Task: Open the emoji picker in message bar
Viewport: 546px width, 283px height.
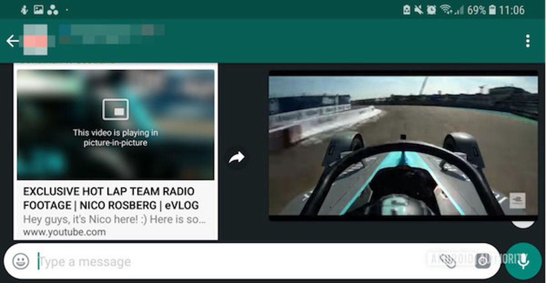Action: [x=20, y=261]
